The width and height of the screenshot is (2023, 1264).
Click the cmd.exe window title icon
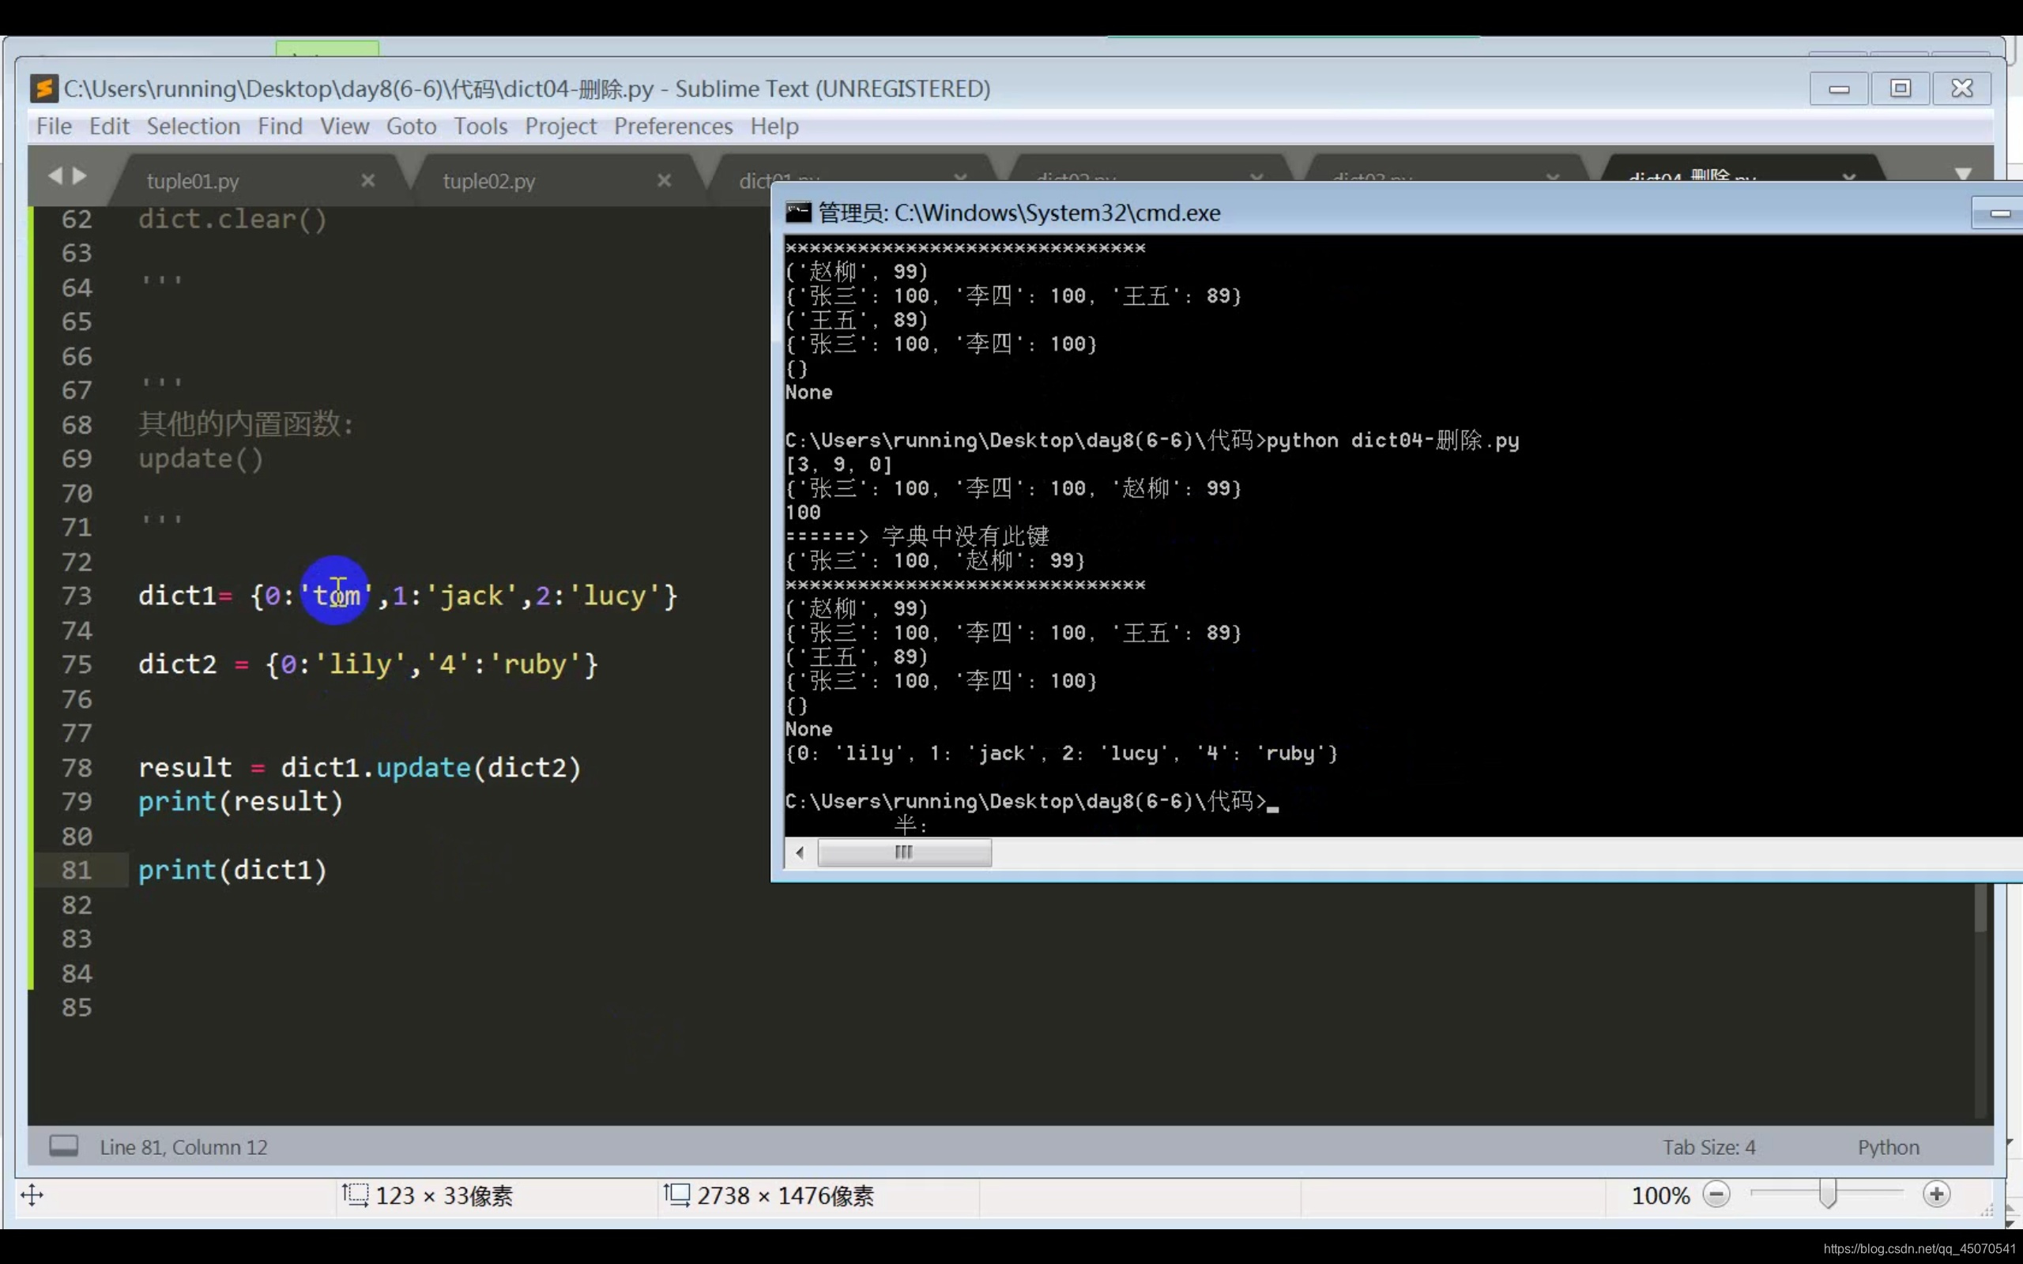point(798,213)
